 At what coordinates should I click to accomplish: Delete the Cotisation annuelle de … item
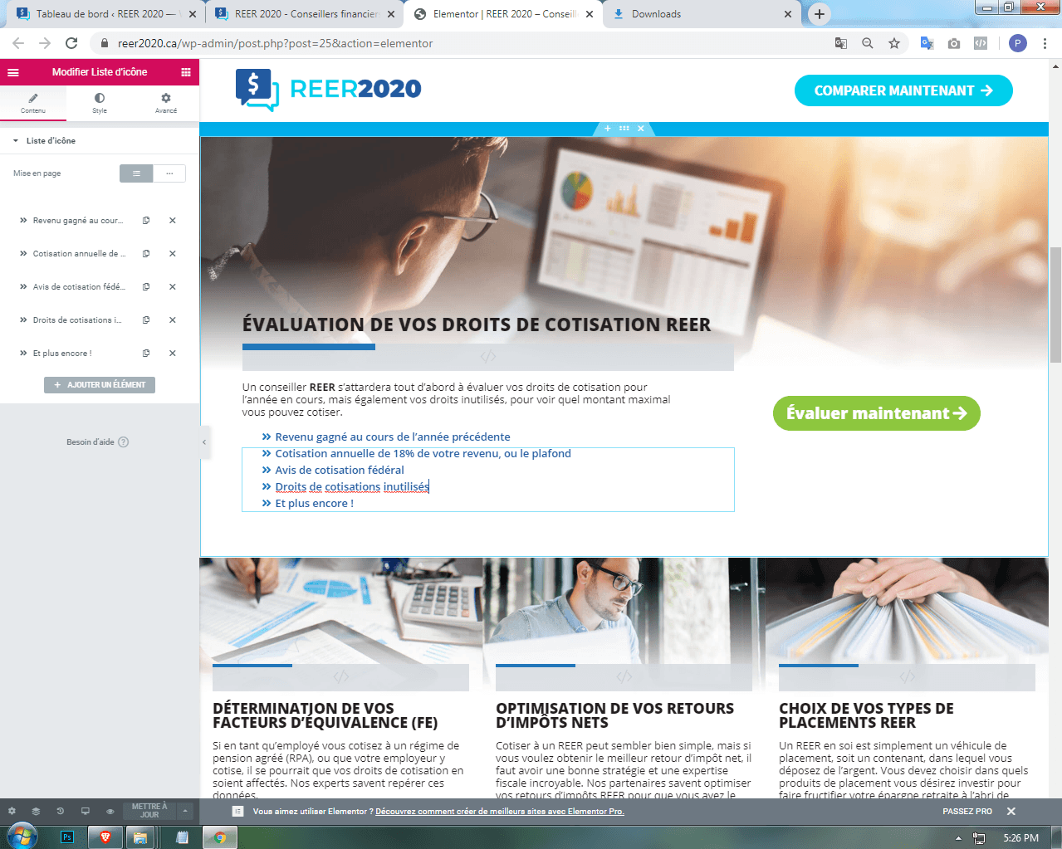[173, 254]
